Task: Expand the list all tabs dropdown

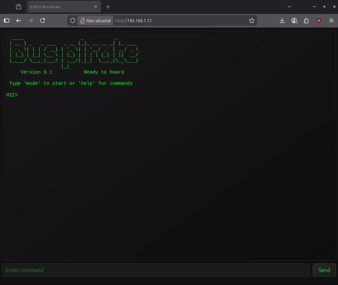Action: 289,7
